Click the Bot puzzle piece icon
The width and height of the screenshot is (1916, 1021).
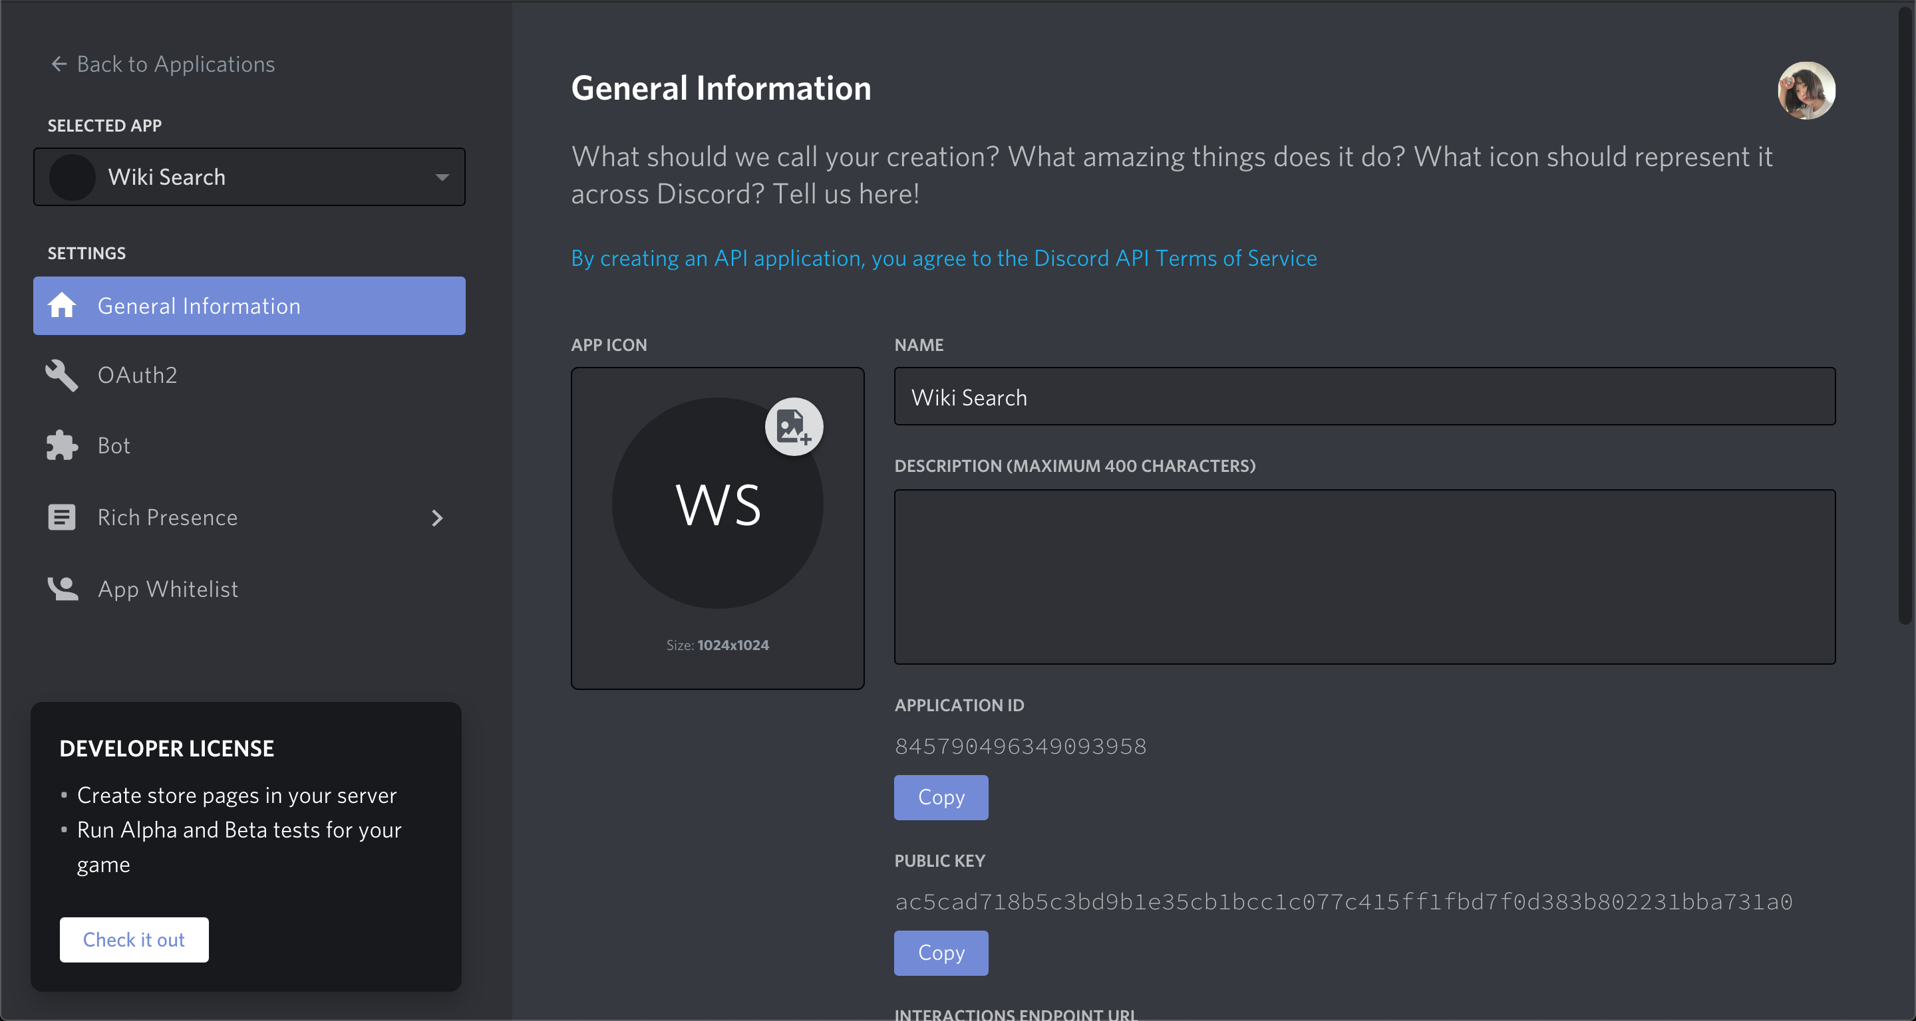62,445
